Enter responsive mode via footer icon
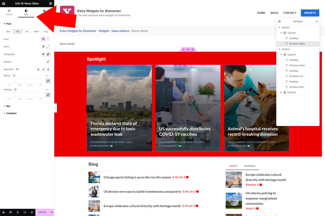The image size is (325, 216). coord(25,212)
